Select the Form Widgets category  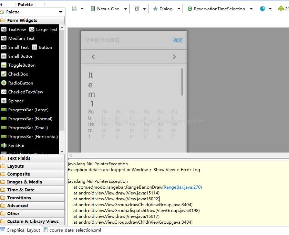click(x=32, y=20)
